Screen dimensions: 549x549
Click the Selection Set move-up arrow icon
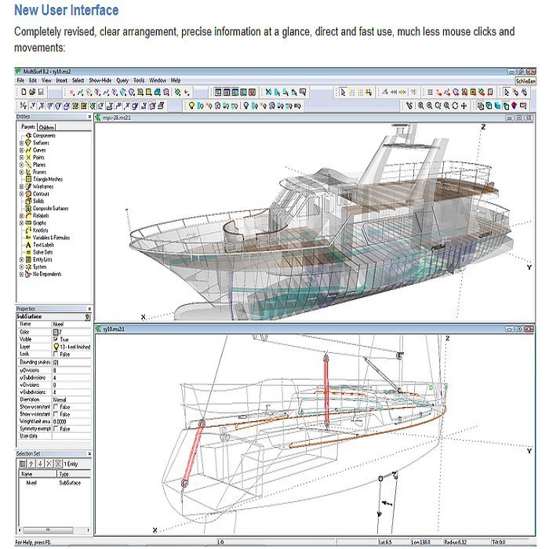[31, 464]
